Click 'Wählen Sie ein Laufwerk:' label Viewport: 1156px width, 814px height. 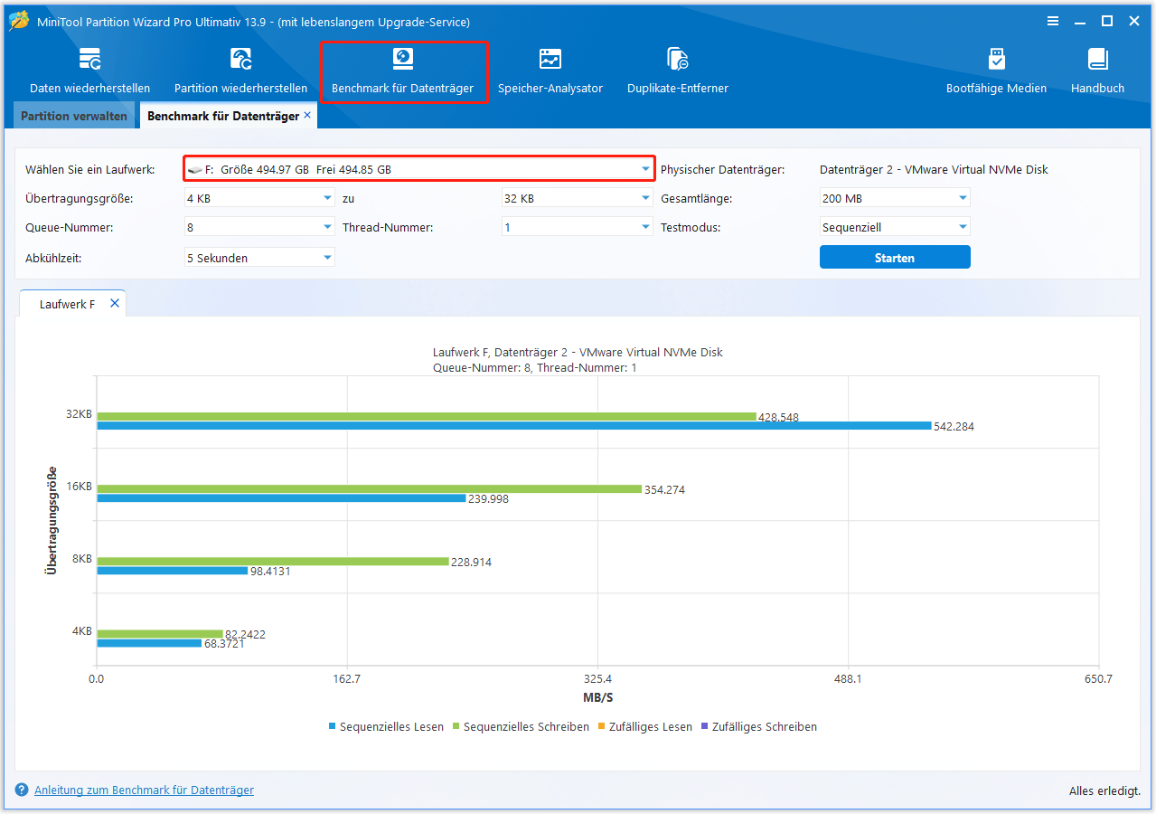[90, 169]
